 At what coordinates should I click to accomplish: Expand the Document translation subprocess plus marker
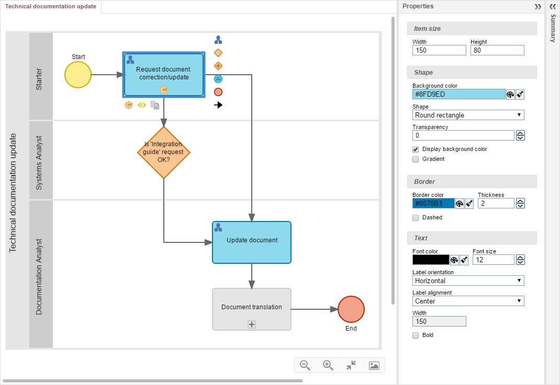(252, 324)
